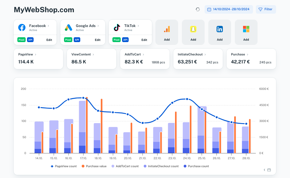The height and width of the screenshot is (178, 290).
Task: Click the TikTok logo icon
Action: pyautogui.click(x=117, y=28)
